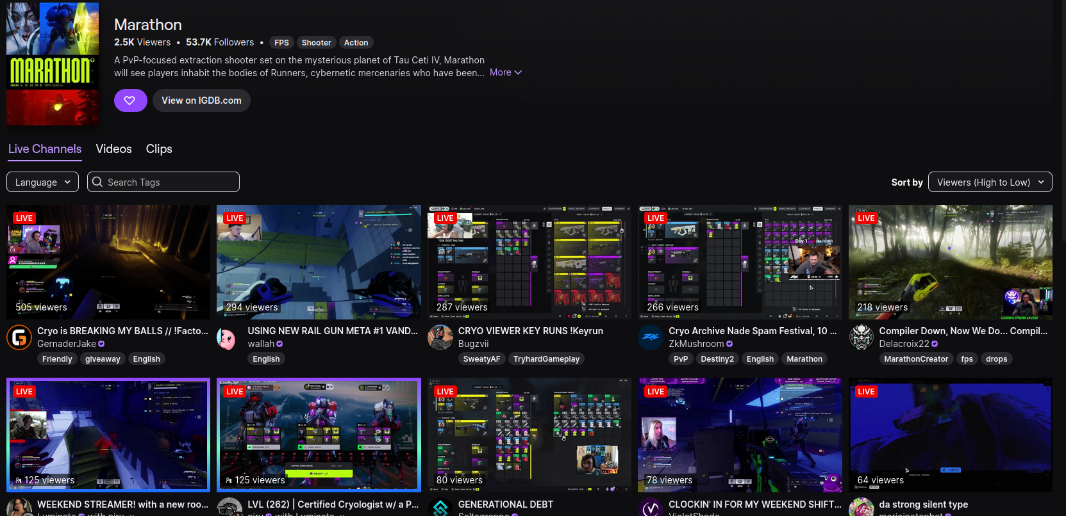Go to the Delacroix22 channel name link
The width and height of the screenshot is (1066, 516).
pos(904,344)
